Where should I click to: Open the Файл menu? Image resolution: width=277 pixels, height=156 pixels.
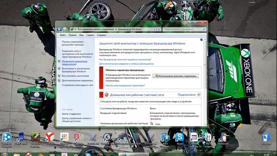(63, 35)
